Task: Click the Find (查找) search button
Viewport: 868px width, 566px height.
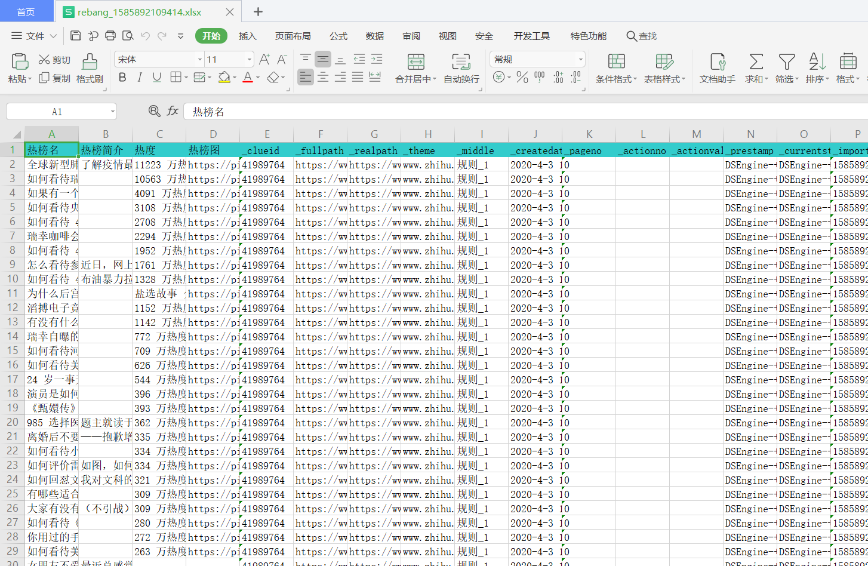Action: [642, 36]
